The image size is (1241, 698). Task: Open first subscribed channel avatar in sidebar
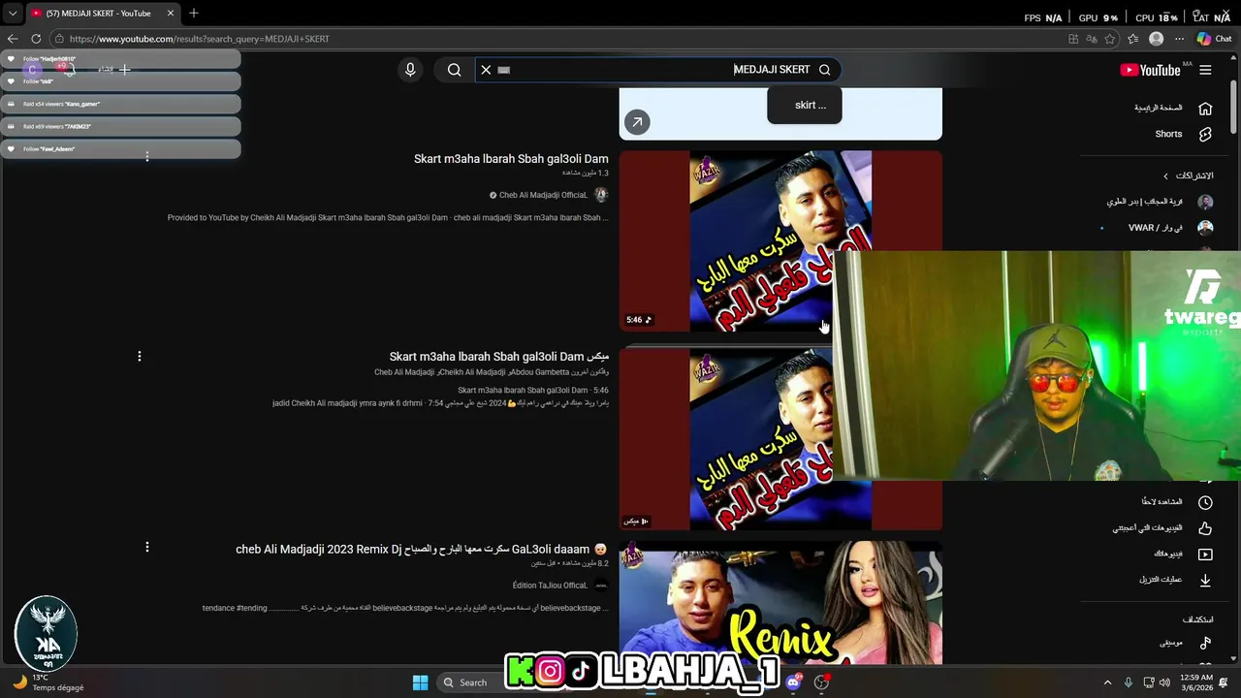(x=1205, y=202)
